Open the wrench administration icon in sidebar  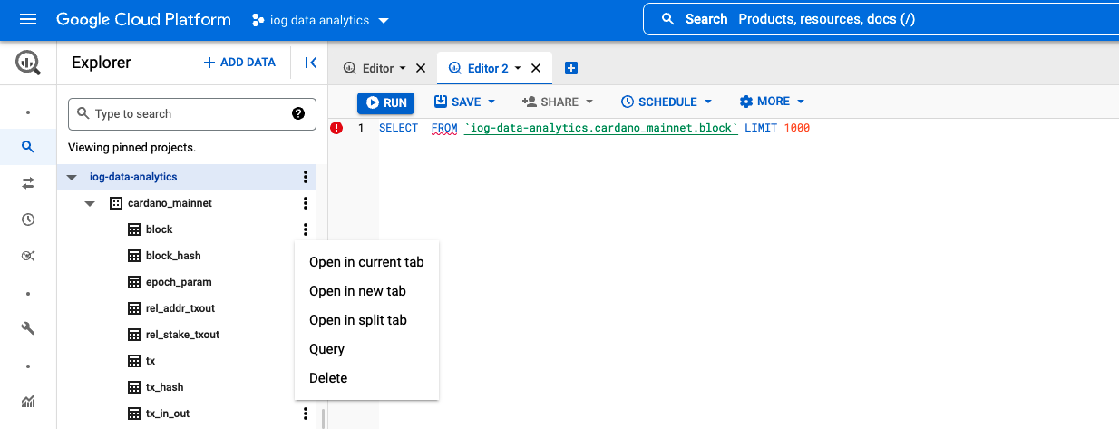click(x=28, y=328)
